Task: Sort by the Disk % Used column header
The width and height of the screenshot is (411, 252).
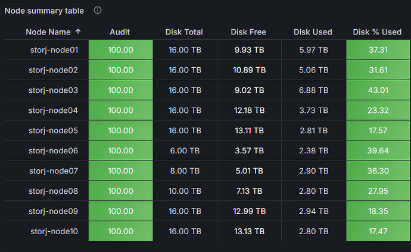Action: click(377, 32)
